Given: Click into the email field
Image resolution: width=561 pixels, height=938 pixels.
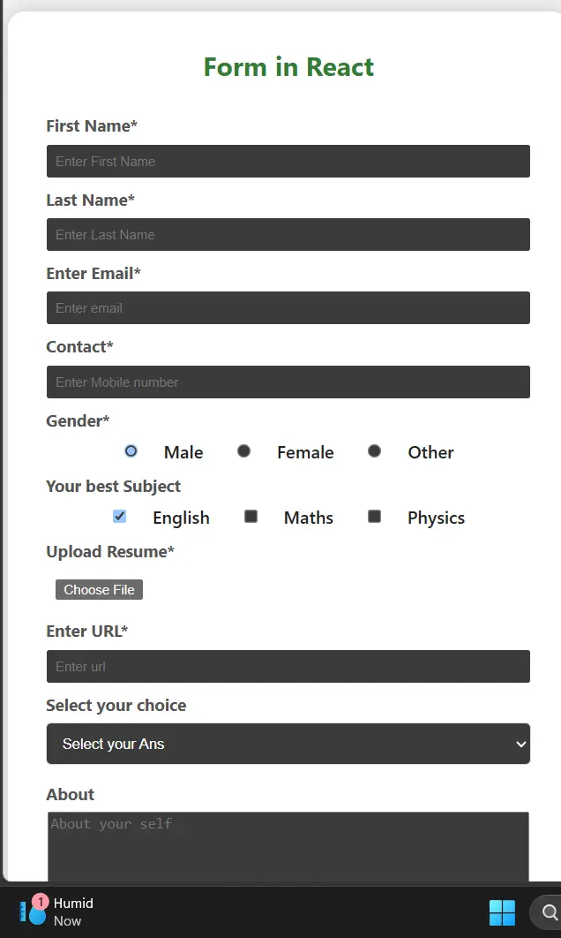Looking at the screenshot, I should pyautogui.click(x=288, y=307).
